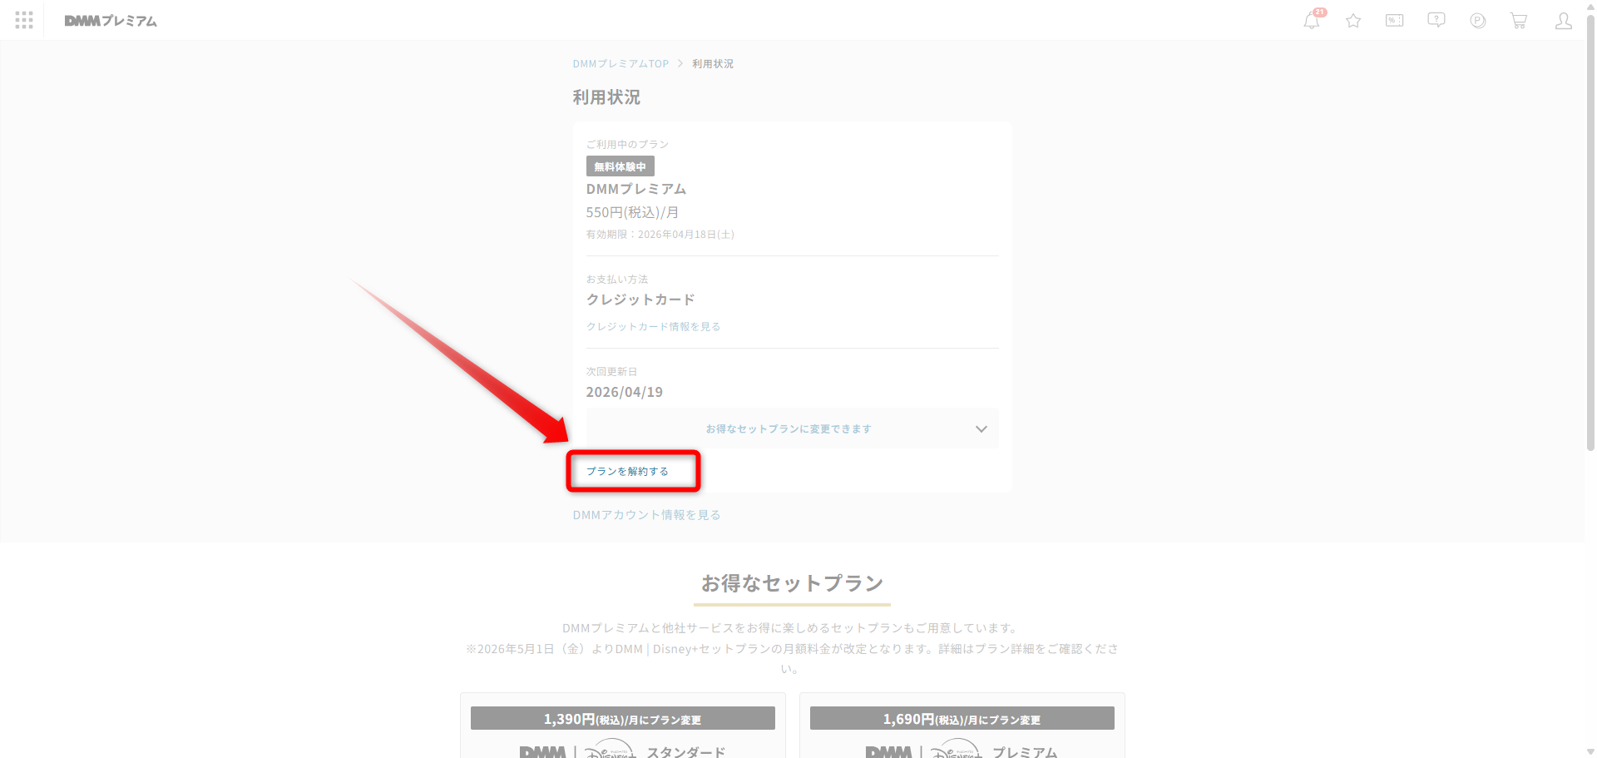Expand お得なセットプランに変更できます section
The width and height of the screenshot is (1597, 758).
792,429
